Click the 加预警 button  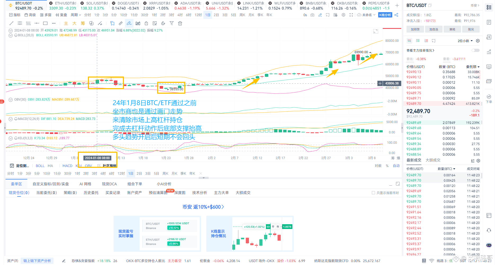[415, 29]
